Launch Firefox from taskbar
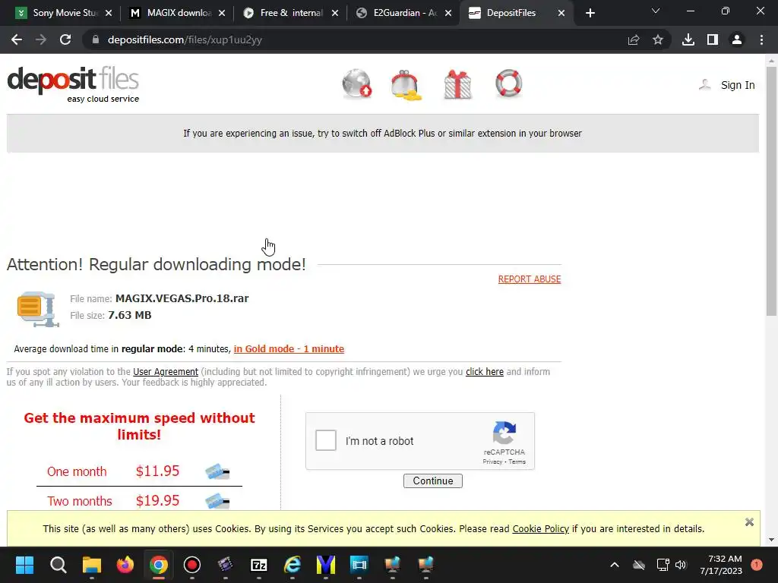778x583 pixels. pos(125,565)
